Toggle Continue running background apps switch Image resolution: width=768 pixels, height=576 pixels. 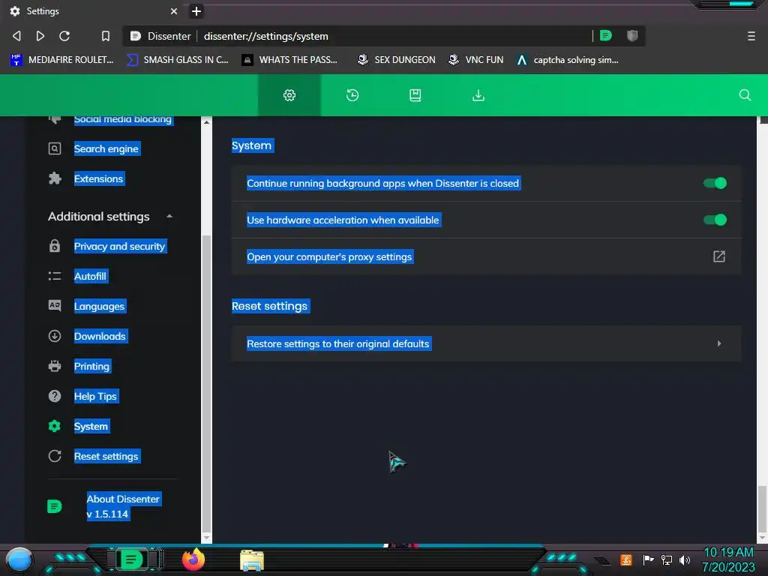click(x=715, y=183)
